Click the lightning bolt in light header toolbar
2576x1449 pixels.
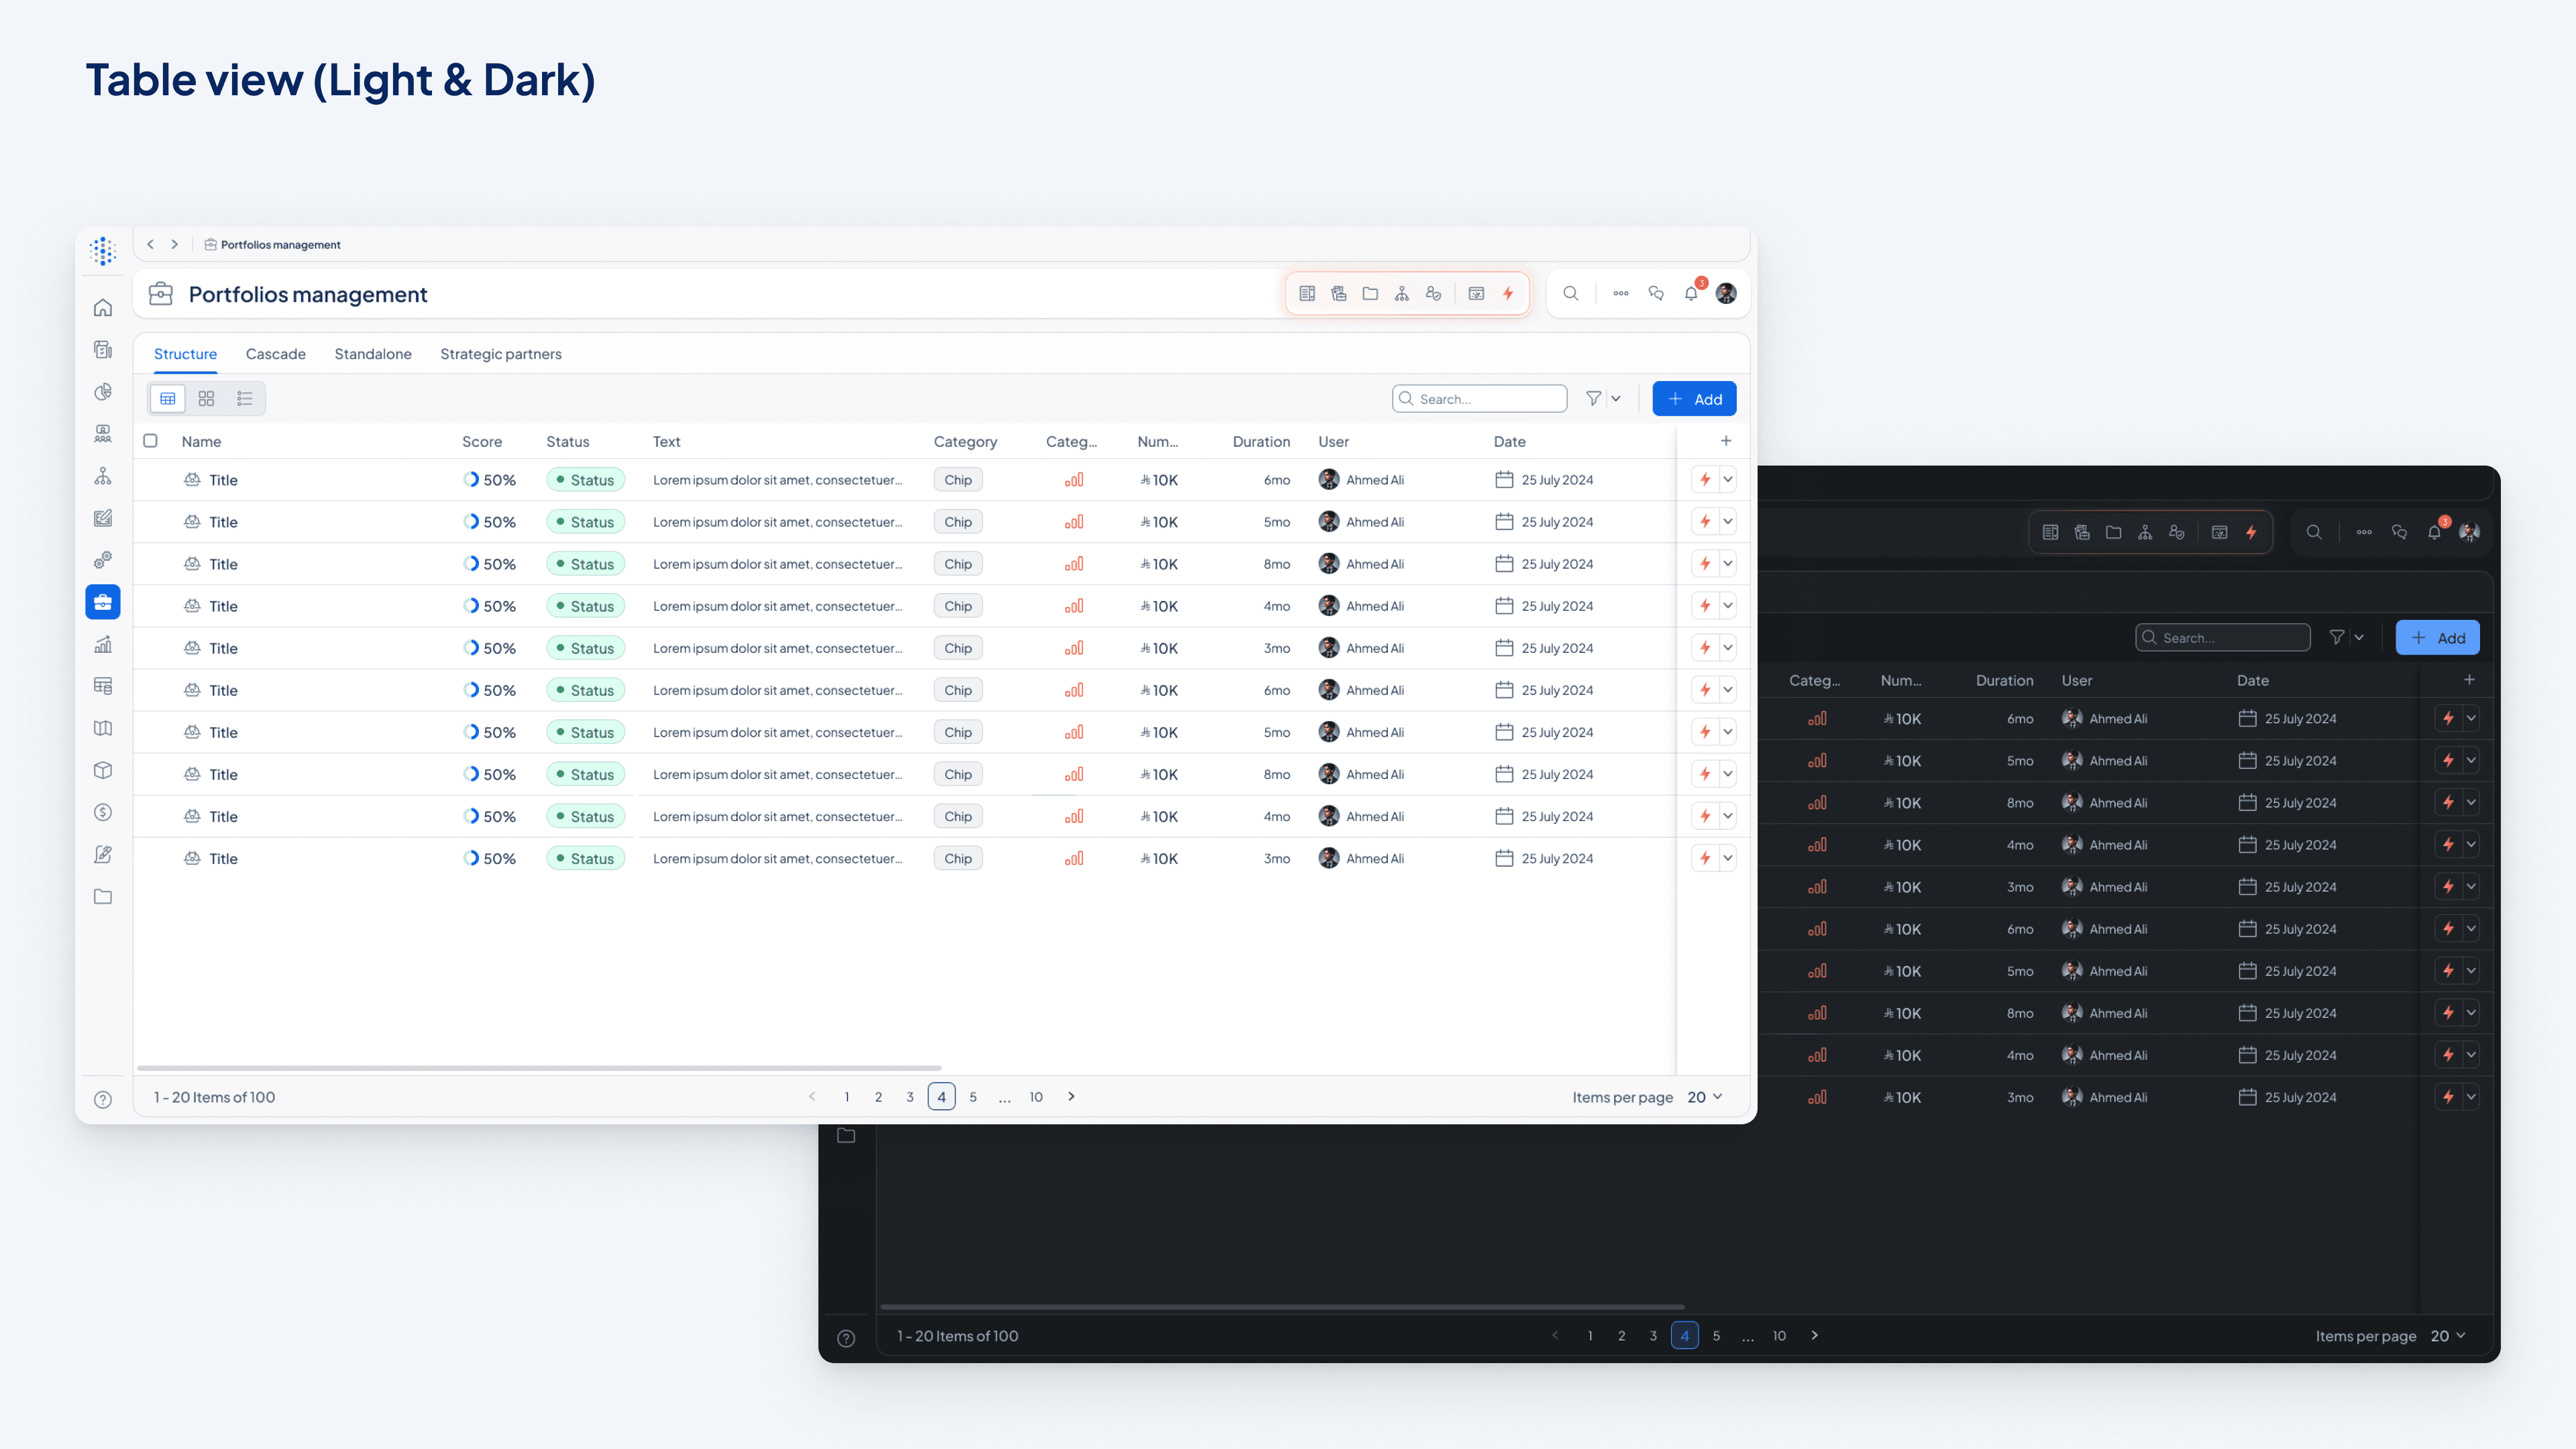point(1508,294)
